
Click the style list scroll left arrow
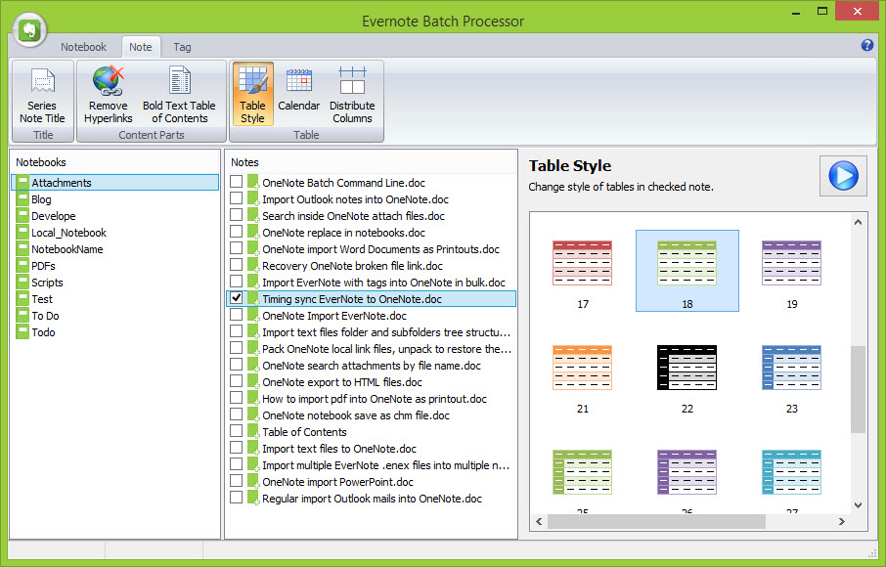539,521
